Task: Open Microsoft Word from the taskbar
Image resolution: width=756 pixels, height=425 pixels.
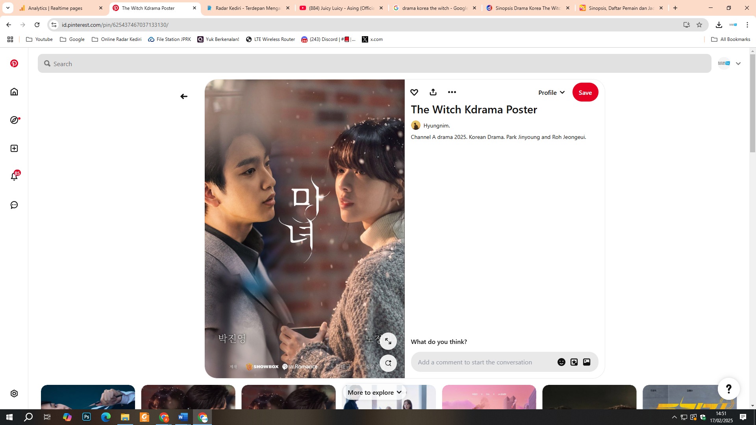Action: tap(183, 417)
